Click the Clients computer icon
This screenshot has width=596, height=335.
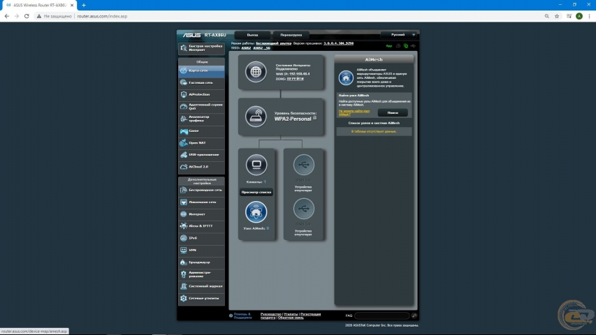(x=256, y=165)
